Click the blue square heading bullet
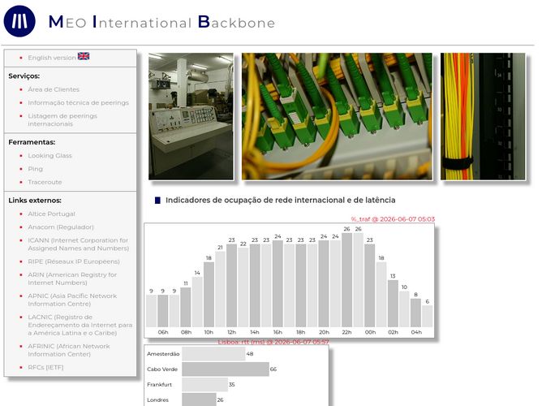 point(157,201)
